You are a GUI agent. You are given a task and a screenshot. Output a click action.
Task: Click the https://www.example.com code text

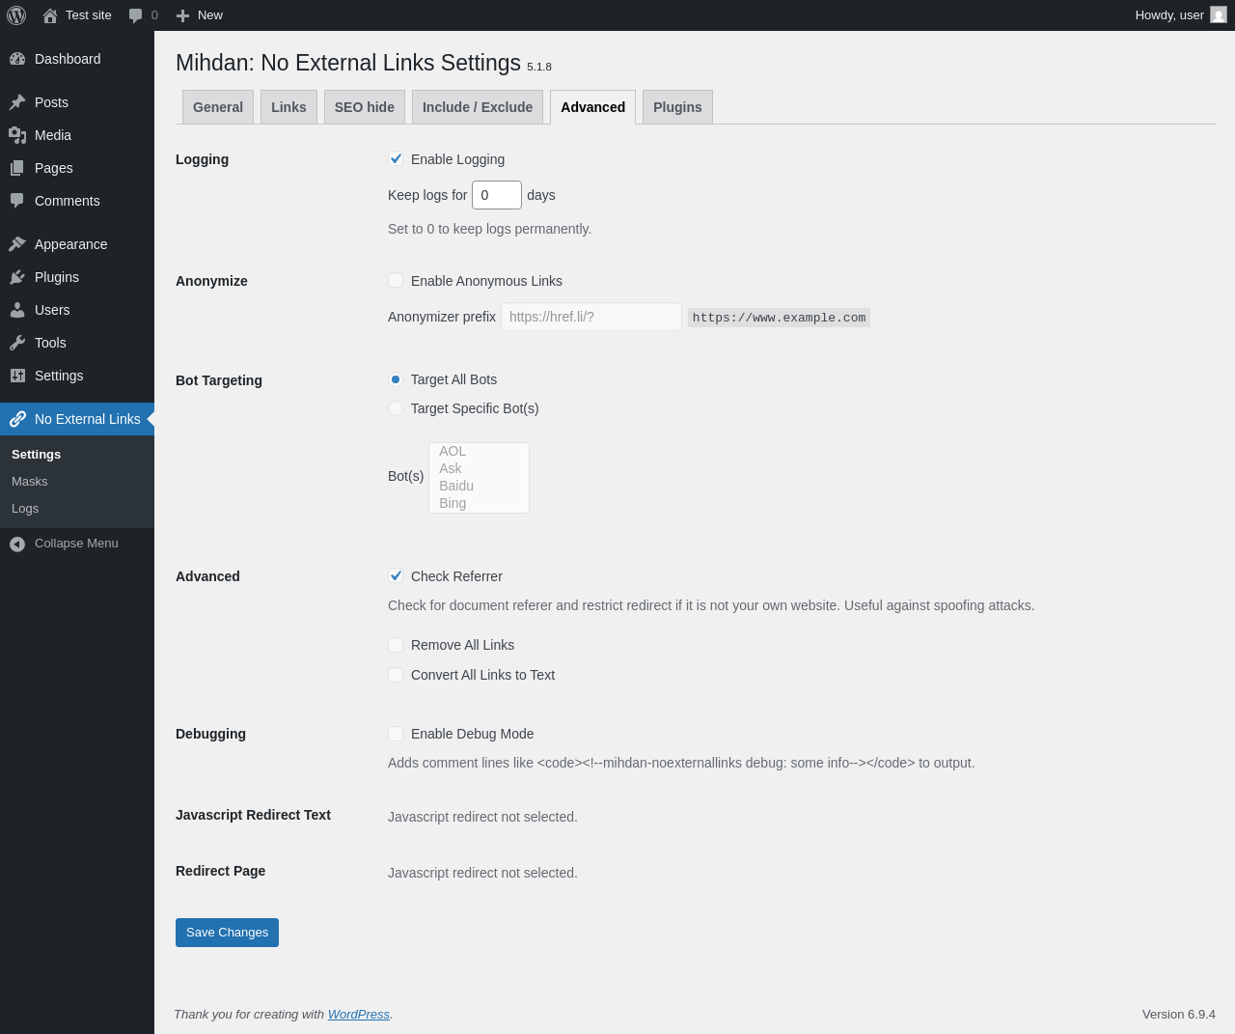click(779, 318)
